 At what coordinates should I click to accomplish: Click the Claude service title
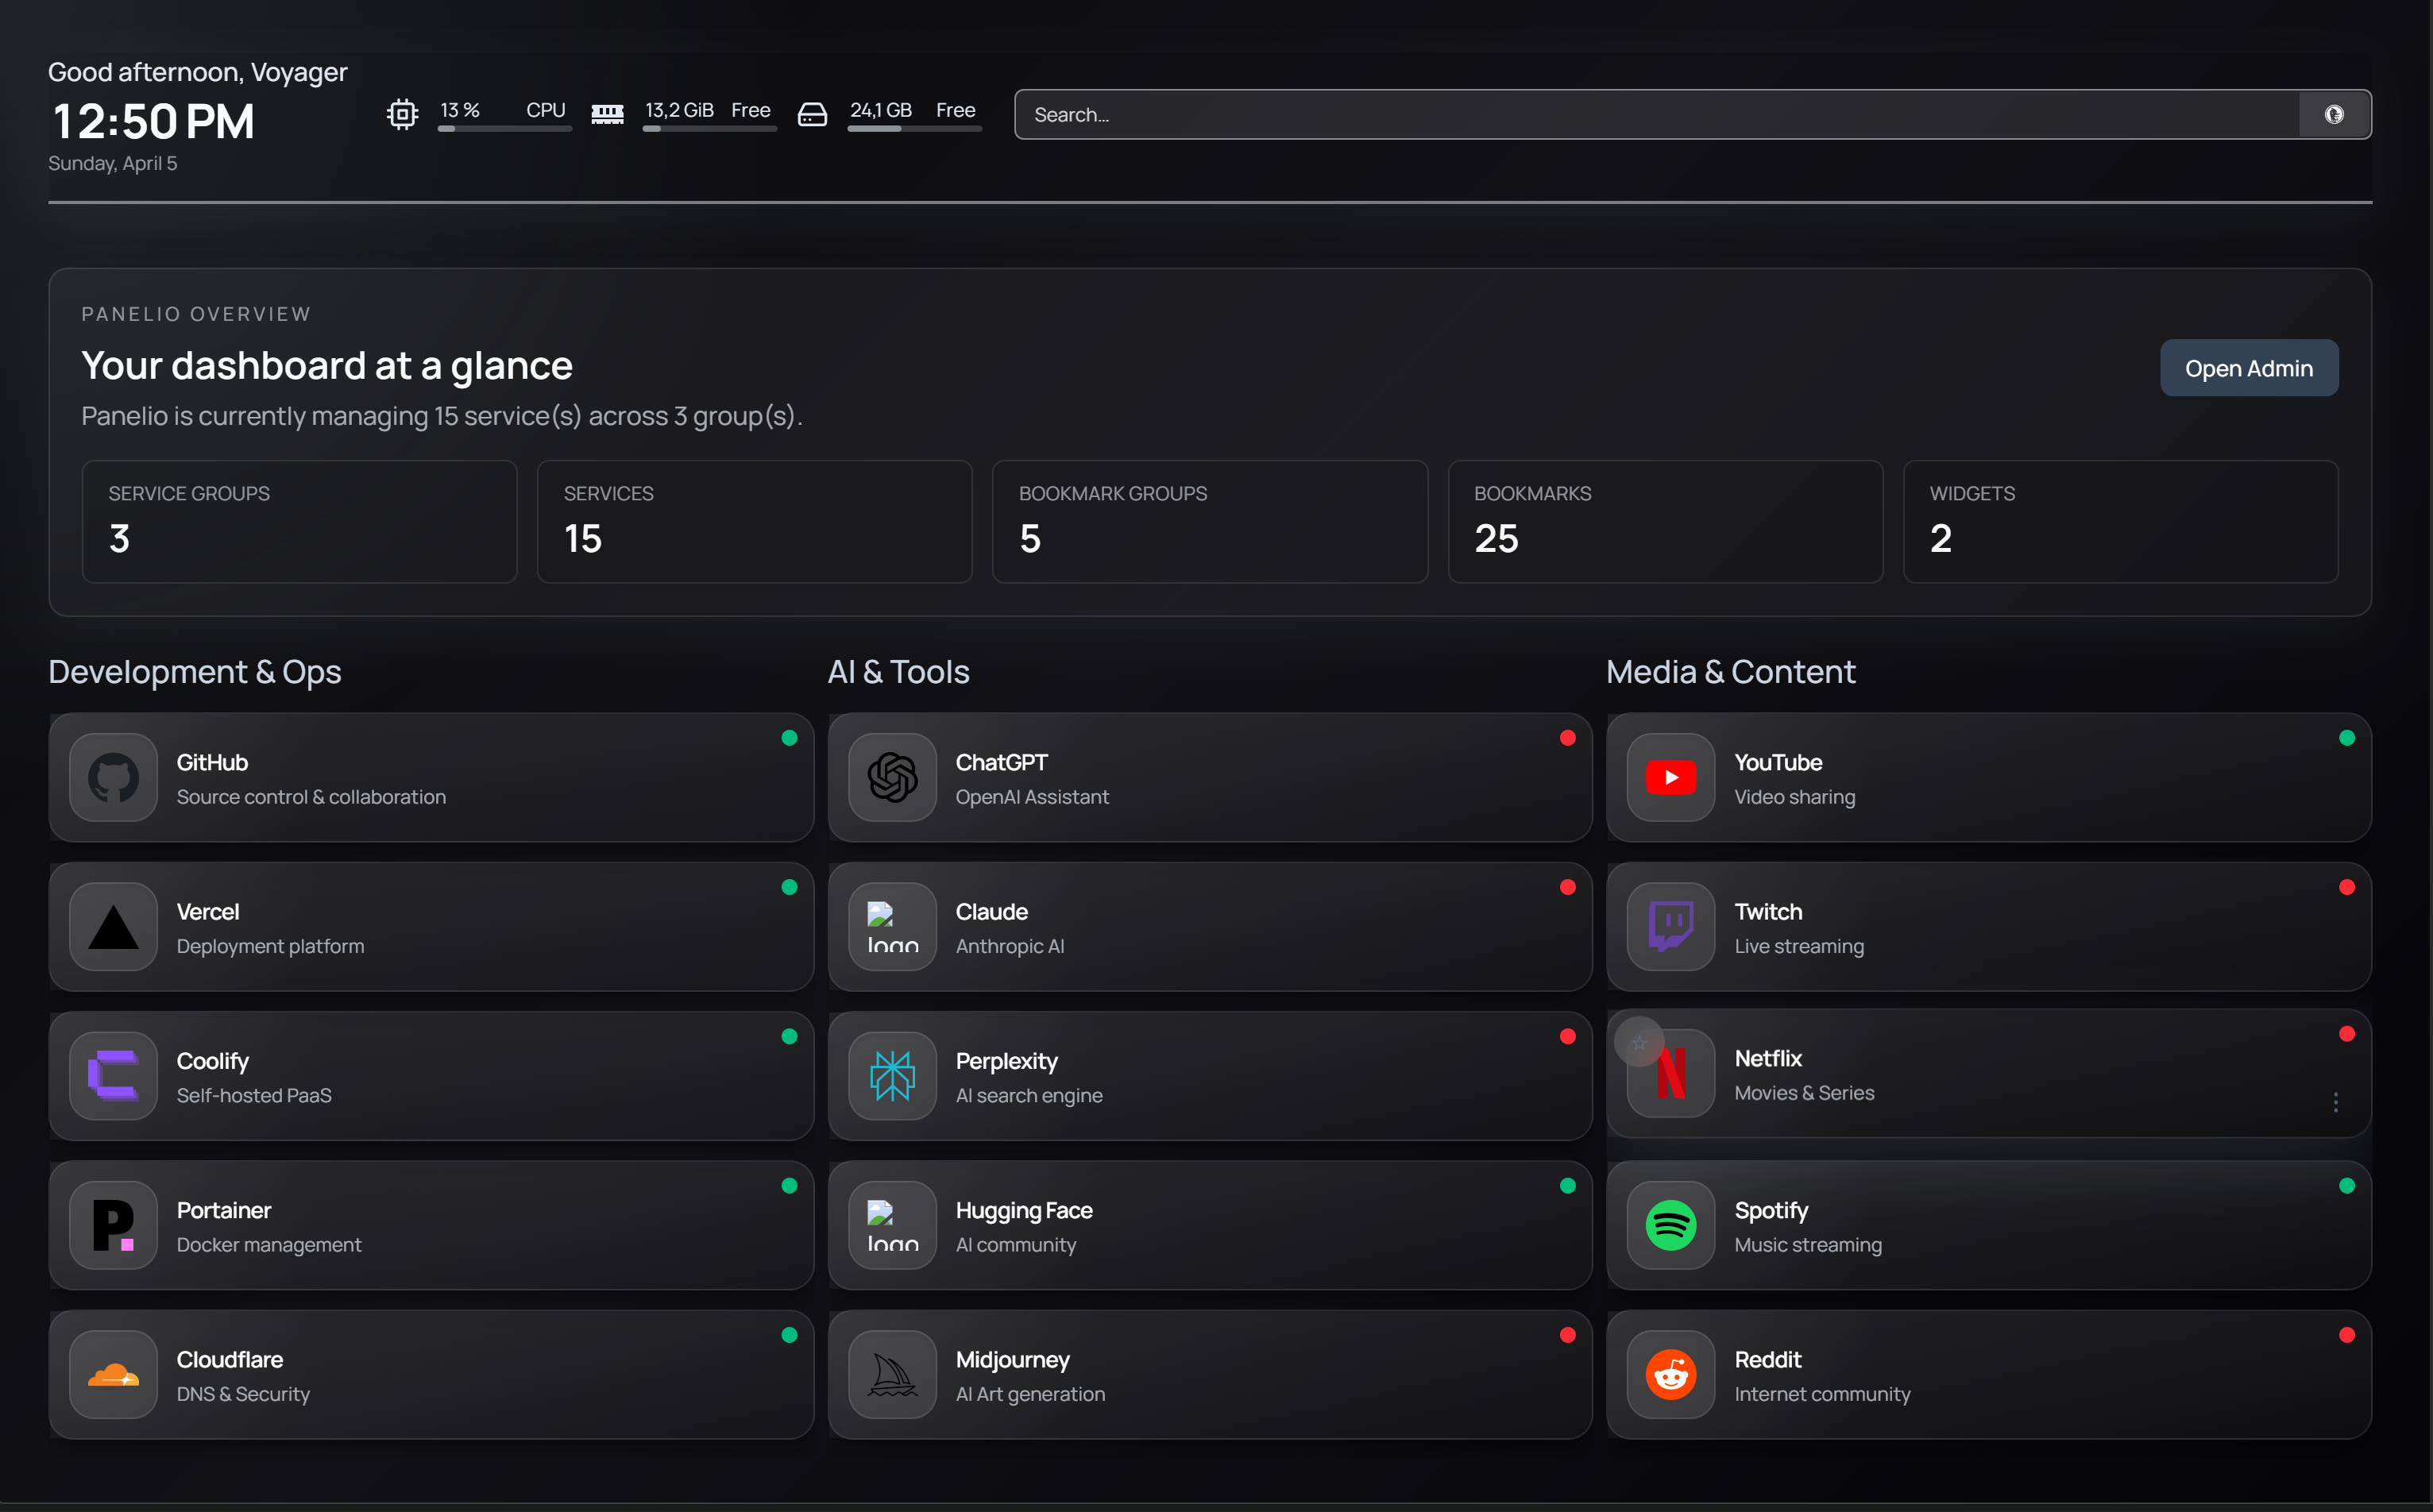tap(991, 912)
